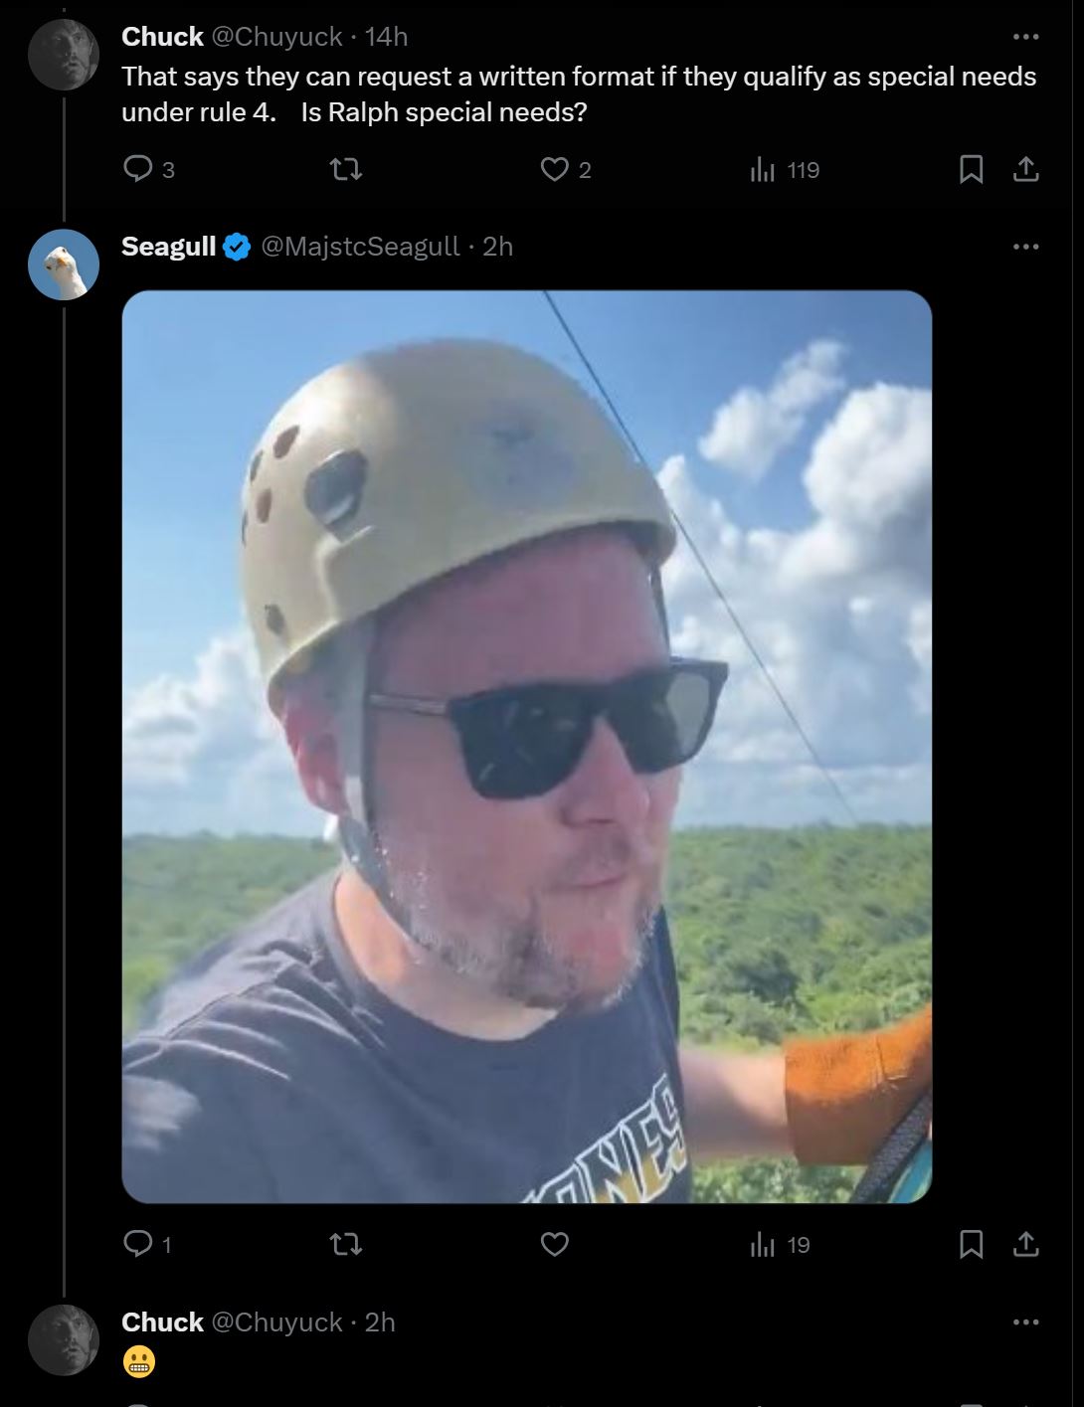
Task: Reply to Seagull's image tweet
Action: pyautogui.click(x=147, y=1244)
